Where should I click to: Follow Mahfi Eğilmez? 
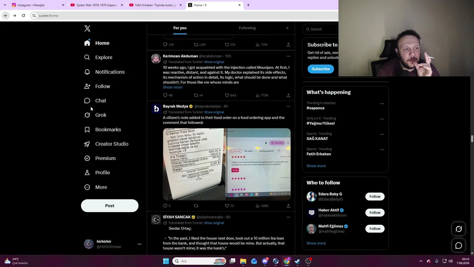375,229
